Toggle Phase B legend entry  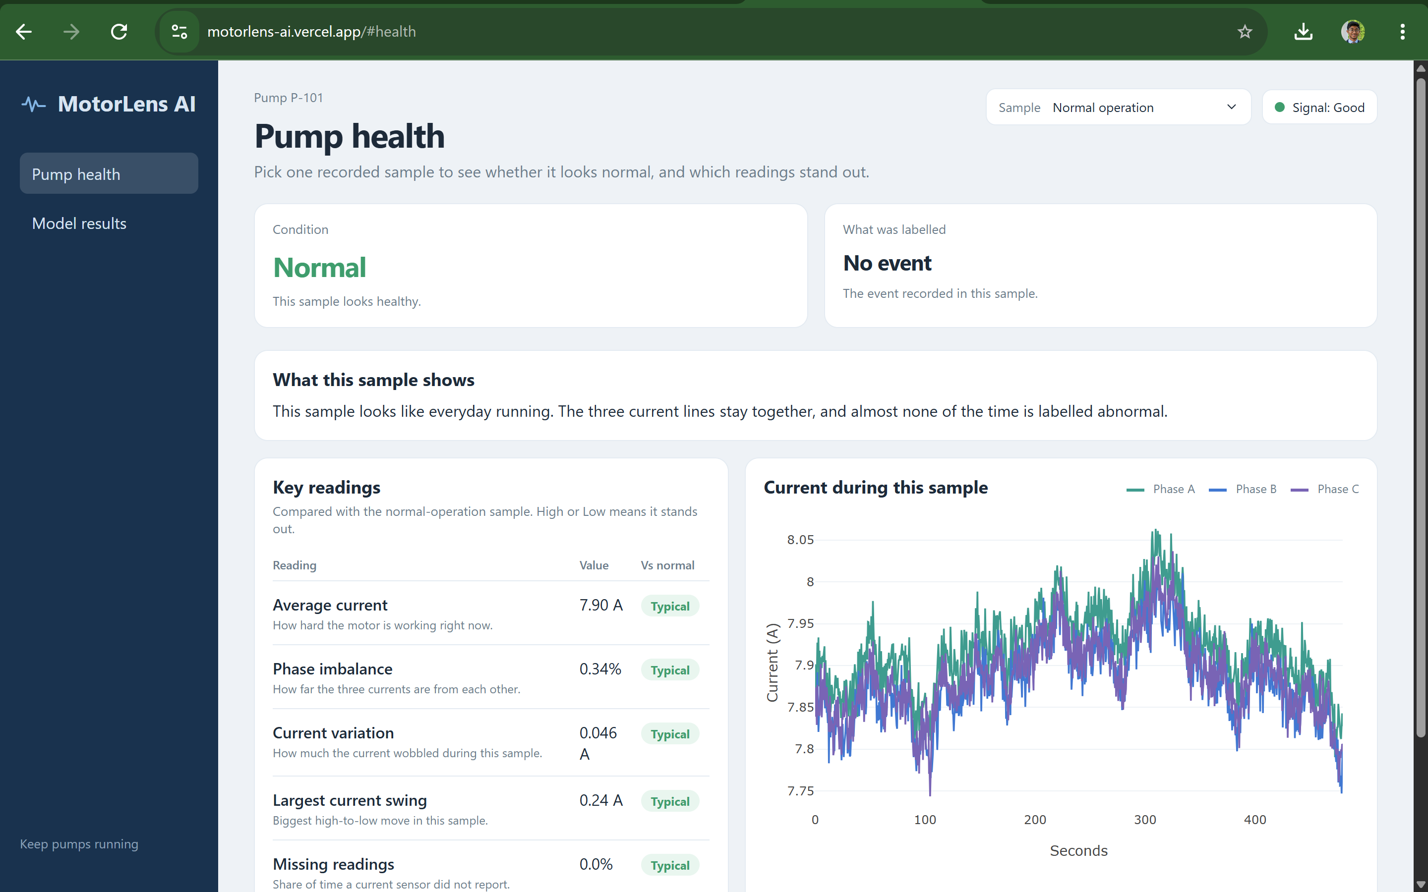click(1242, 489)
